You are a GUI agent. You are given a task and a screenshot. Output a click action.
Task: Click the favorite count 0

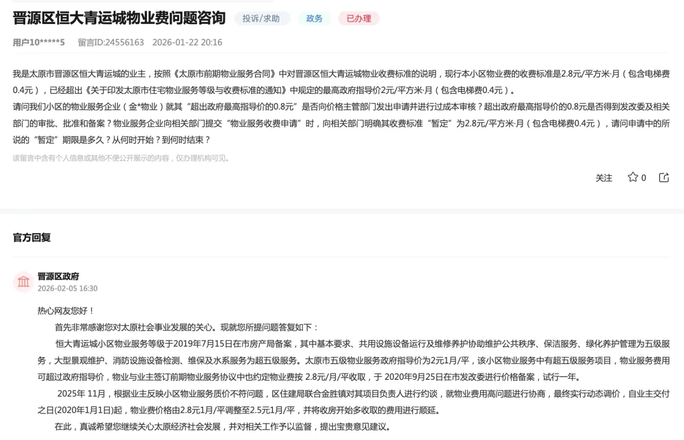[x=643, y=178]
